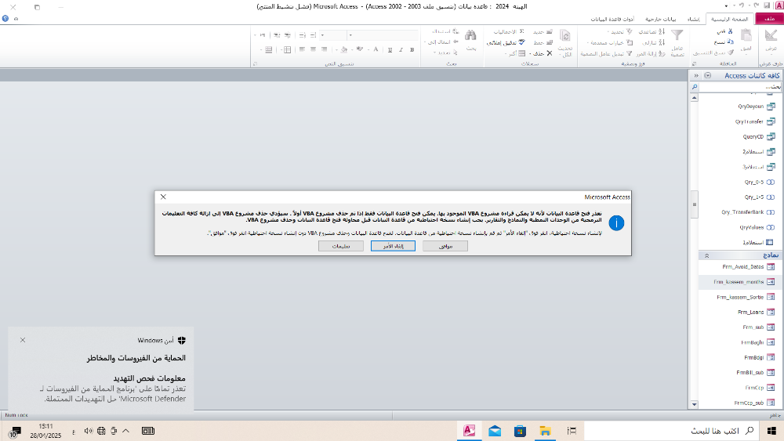Select the Frm_Loans form in navigation pane
784x441 pixels.
[750, 312]
